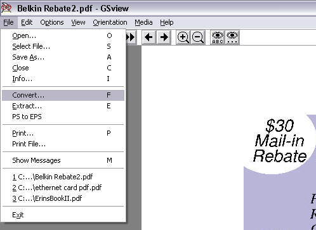This screenshot has height=230, width=316.
Task: Open the Edit menu
Action: pyautogui.click(x=27, y=22)
